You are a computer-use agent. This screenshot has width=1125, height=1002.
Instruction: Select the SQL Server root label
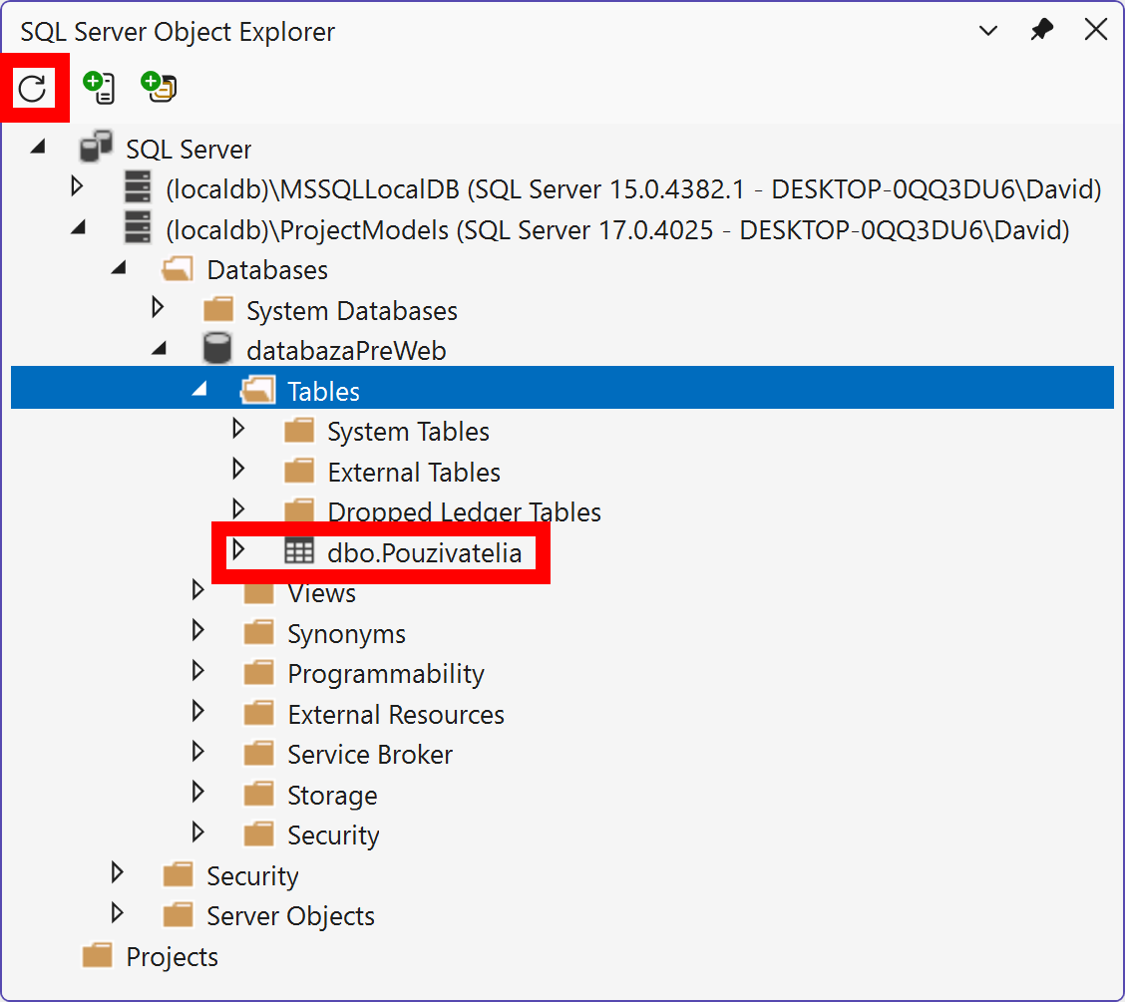(x=188, y=150)
